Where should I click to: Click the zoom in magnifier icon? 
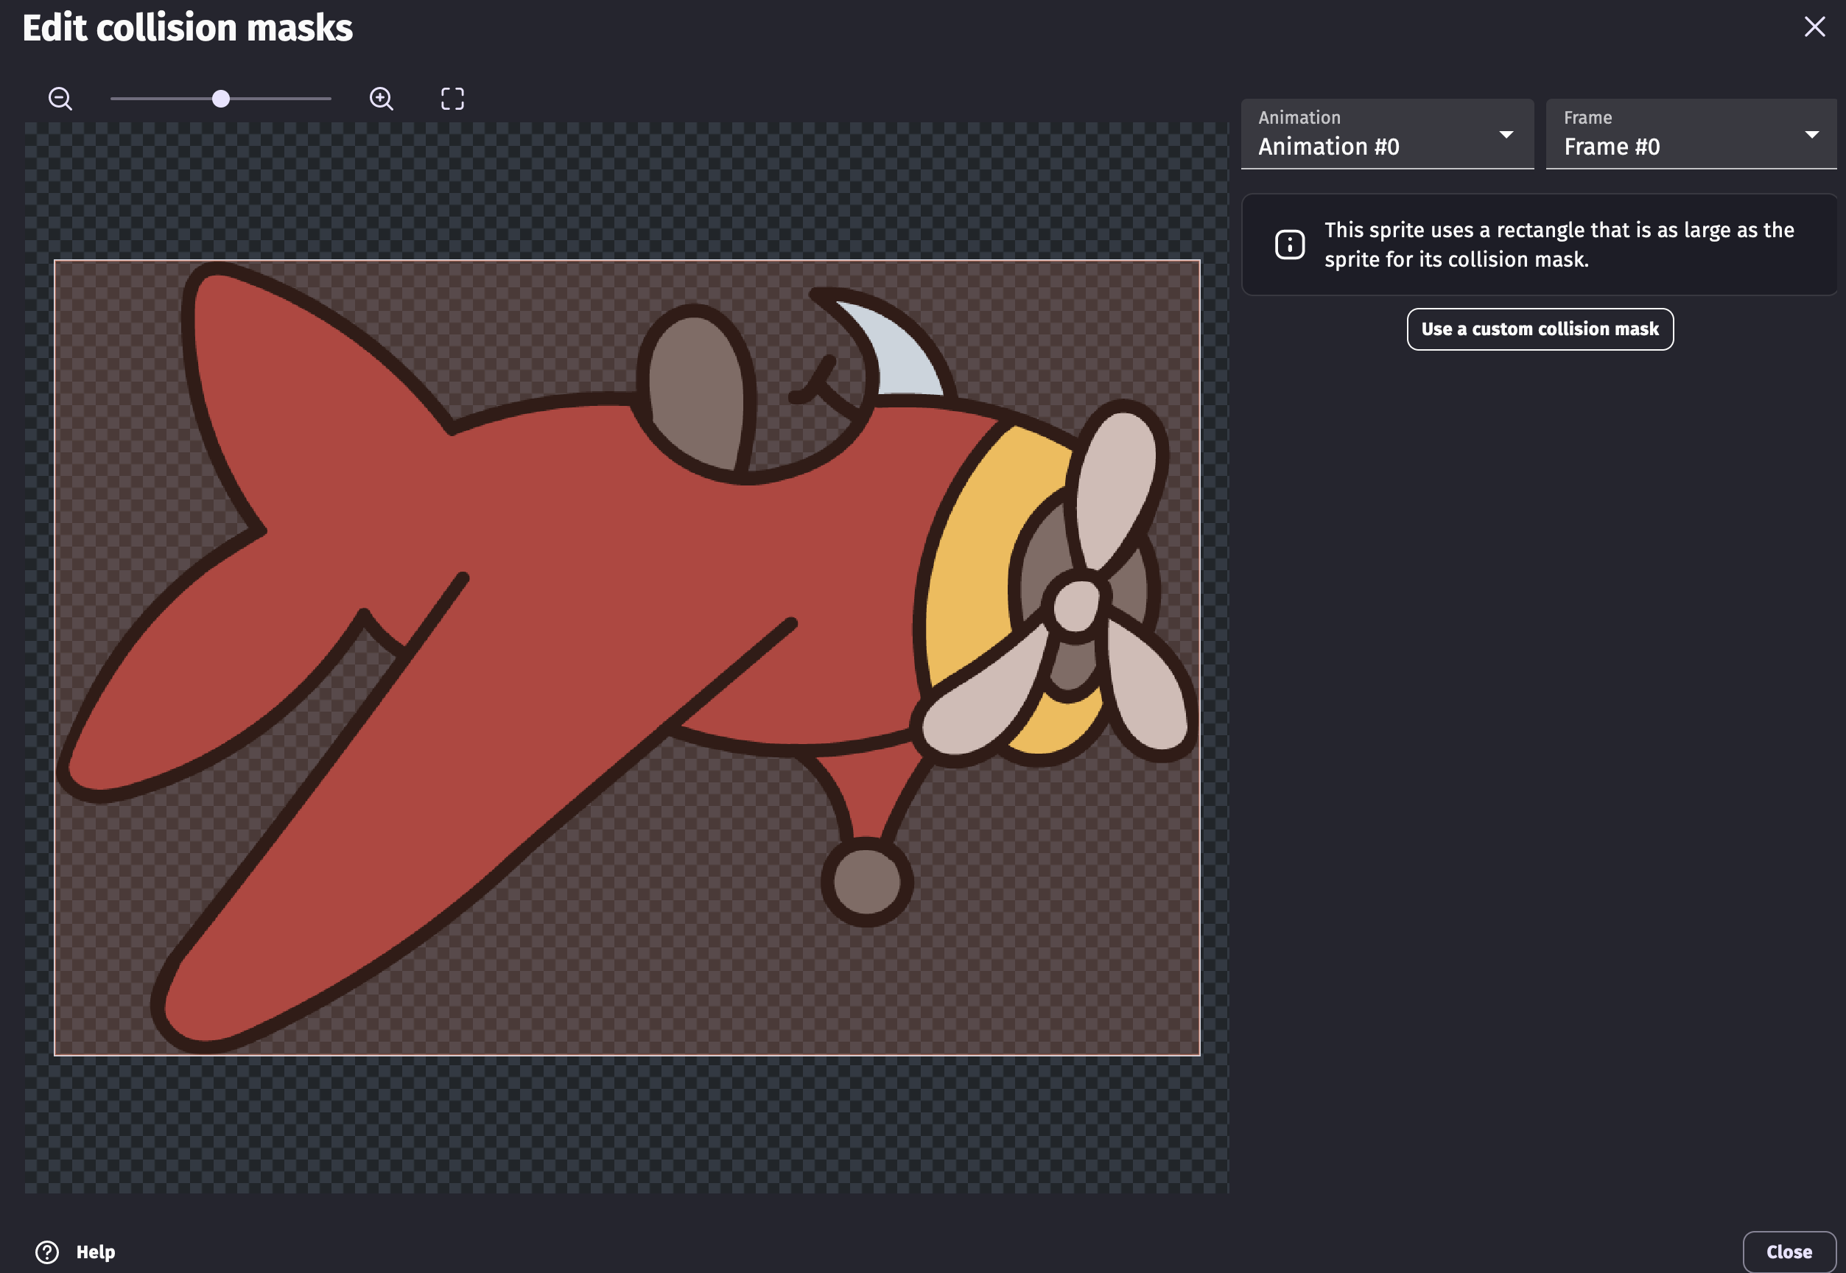click(x=381, y=99)
